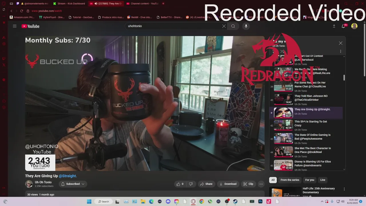Viewport: 366px width, 206px height.
Task: Select the From the series chip
Action: pyautogui.click(x=290, y=180)
